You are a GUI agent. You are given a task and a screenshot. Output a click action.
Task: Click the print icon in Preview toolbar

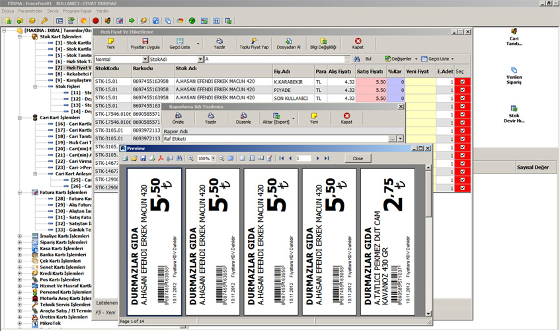[125, 158]
